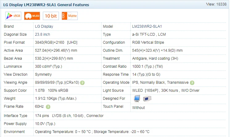Screen dimensions: 231x137
Task: Open the help icon beside Operating Mode value
Action: click(192, 83)
